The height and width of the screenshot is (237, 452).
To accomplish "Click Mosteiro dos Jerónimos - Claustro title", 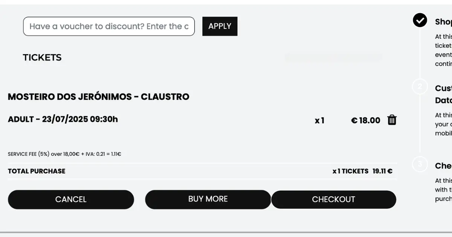I will 99,97.
